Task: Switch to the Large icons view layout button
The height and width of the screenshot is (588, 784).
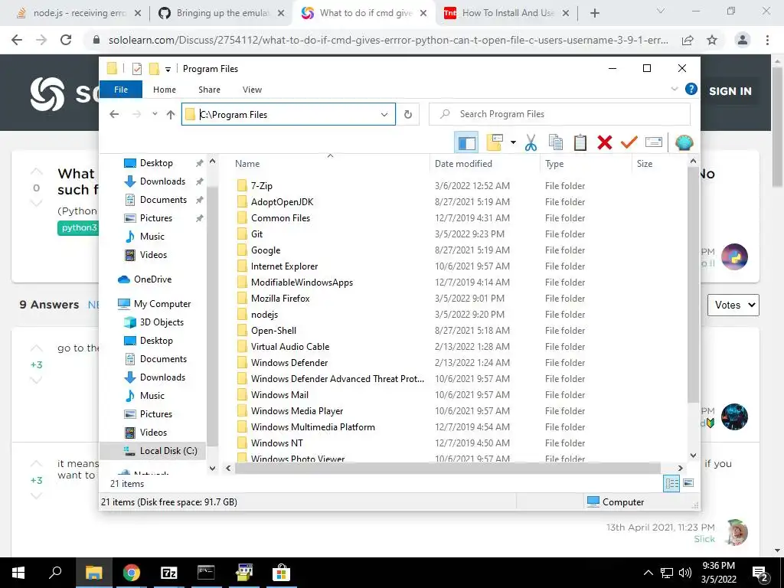Action: coord(688,483)
